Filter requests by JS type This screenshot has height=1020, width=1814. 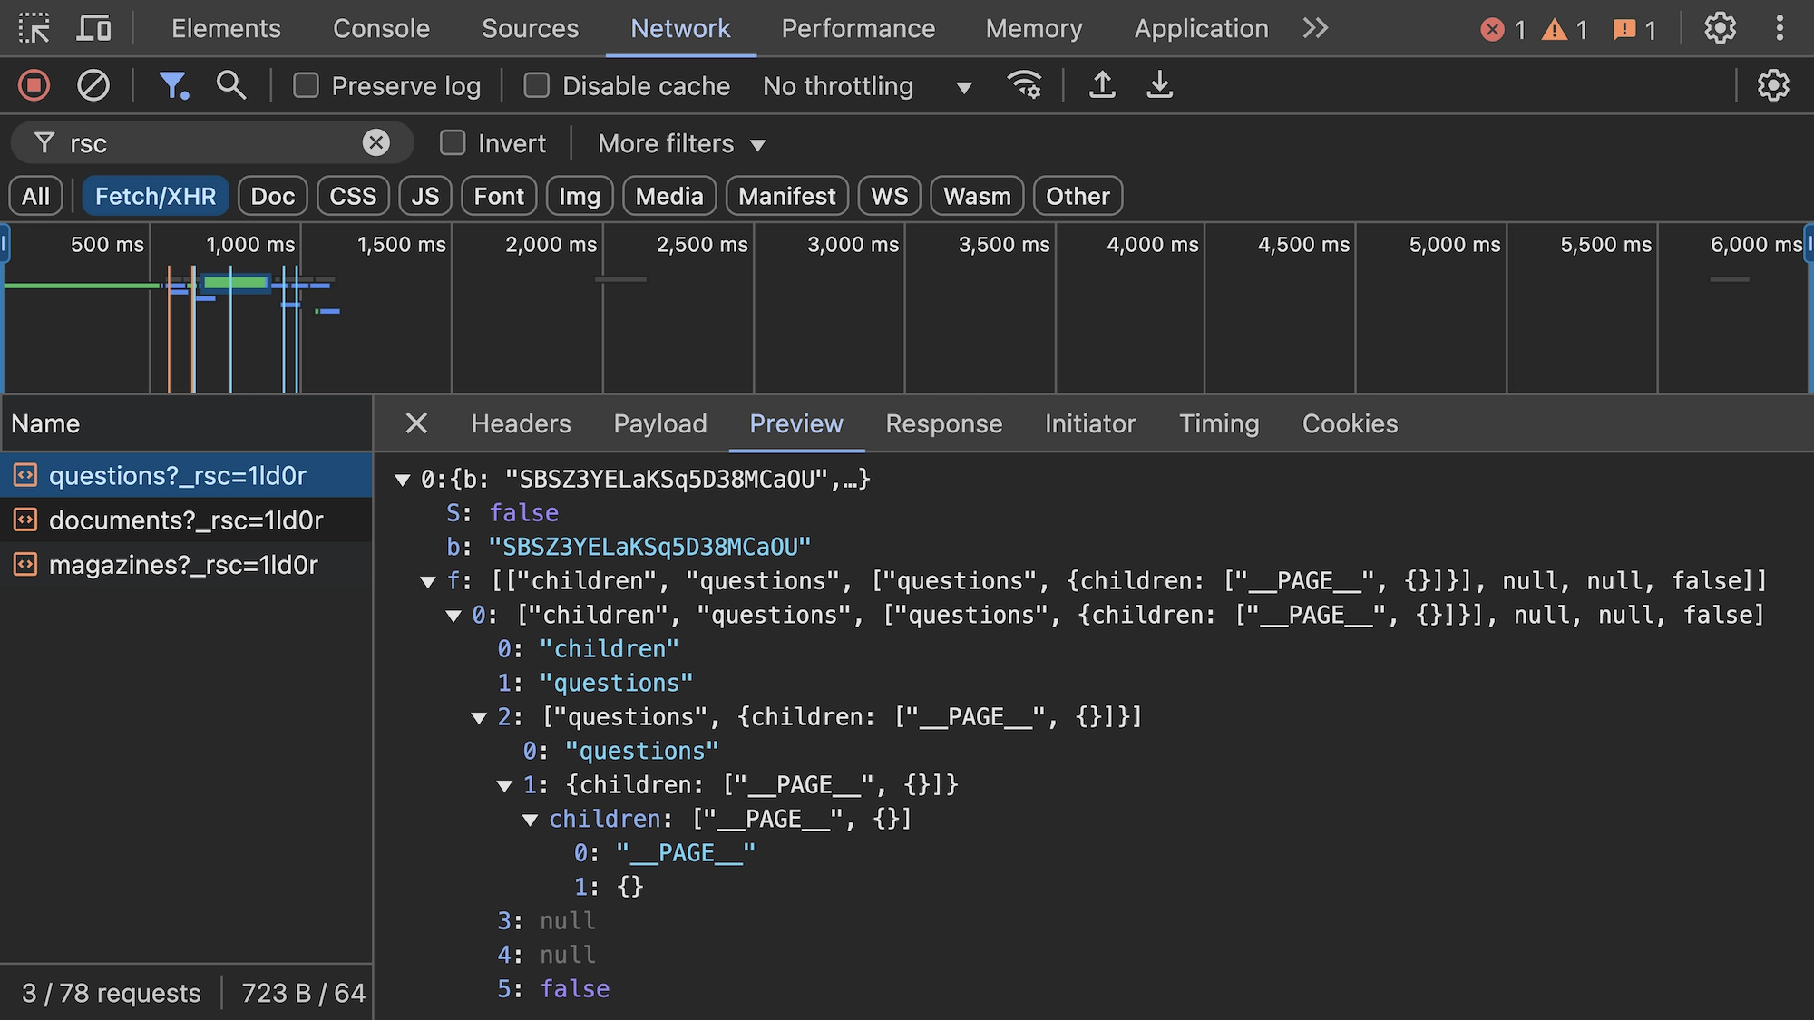pyautogui.click(x=424, y=196)
